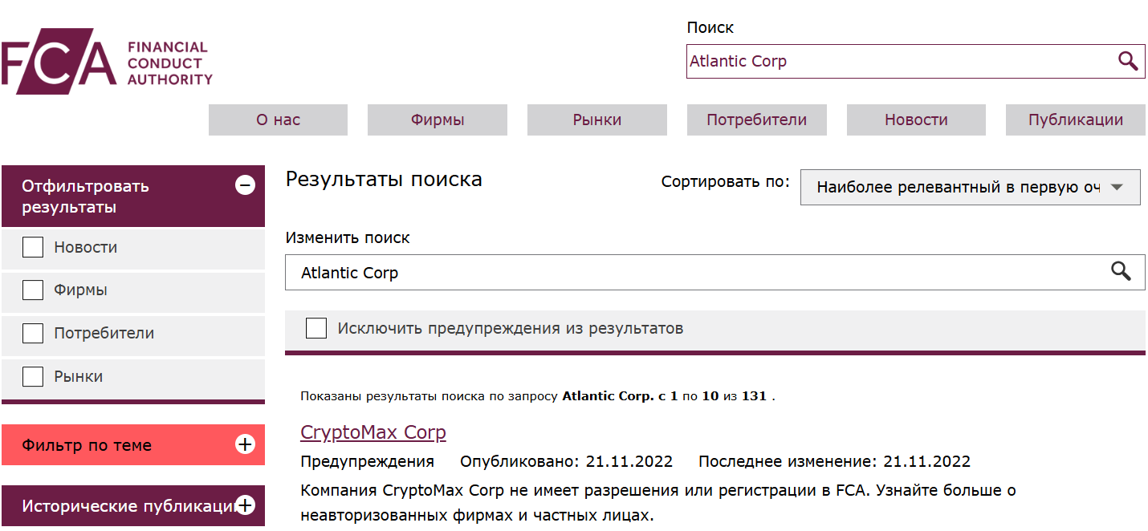Click the search icon next to Atlantic Corp query
This screenshot has width=1148, height=531.
tap(1121, 272)
